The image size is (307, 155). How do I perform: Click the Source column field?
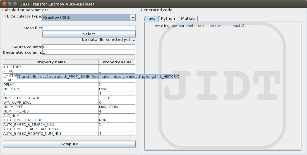[x=89, y=47]
